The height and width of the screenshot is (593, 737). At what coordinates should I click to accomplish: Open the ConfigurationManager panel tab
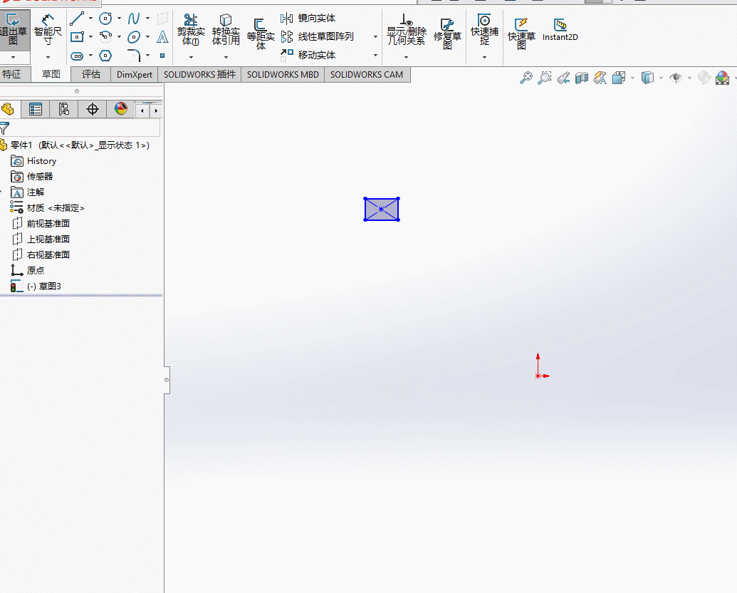(63, 110)
